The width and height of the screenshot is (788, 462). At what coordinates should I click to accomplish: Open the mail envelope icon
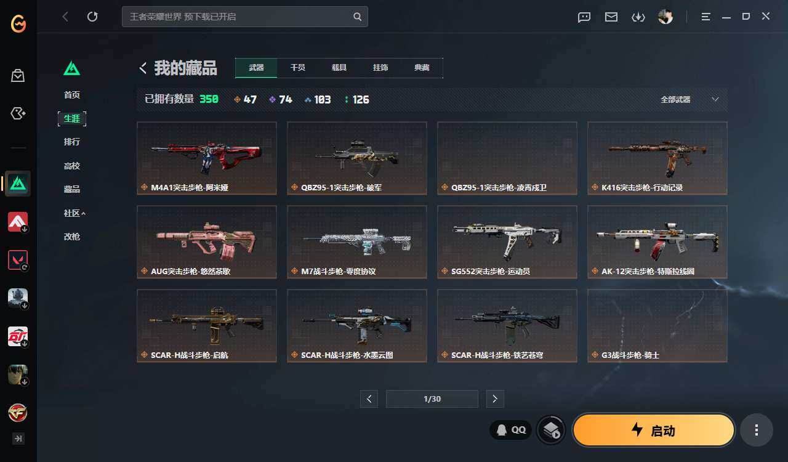[x=611, y=17]
